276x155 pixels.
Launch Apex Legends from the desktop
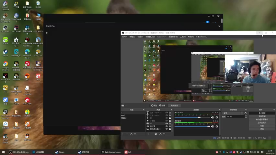tap(27, 90)
